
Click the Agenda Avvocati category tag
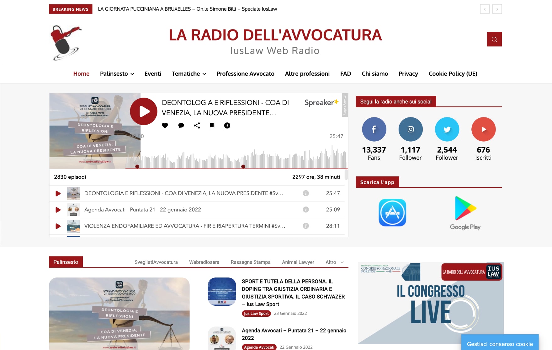(x=259, y=347)
